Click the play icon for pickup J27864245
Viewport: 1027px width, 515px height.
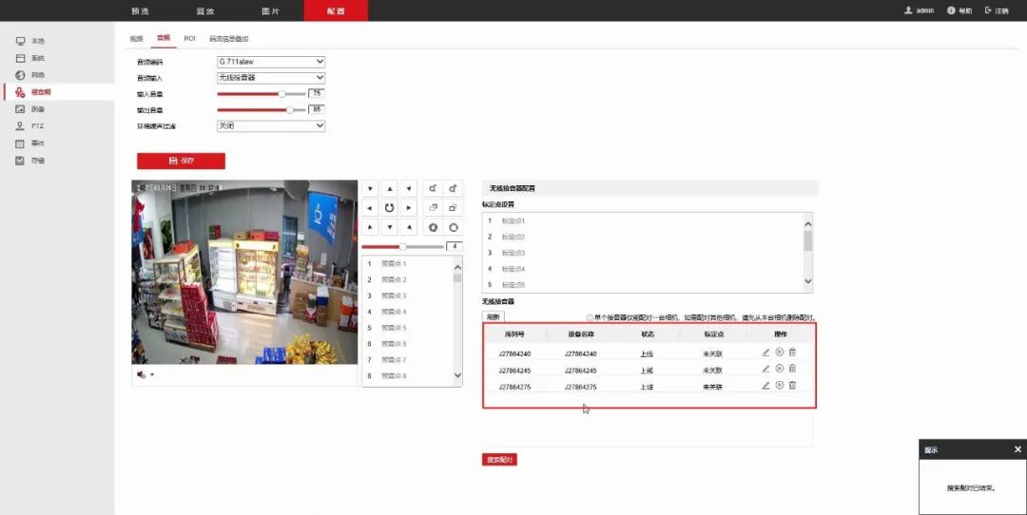(779, 370)
